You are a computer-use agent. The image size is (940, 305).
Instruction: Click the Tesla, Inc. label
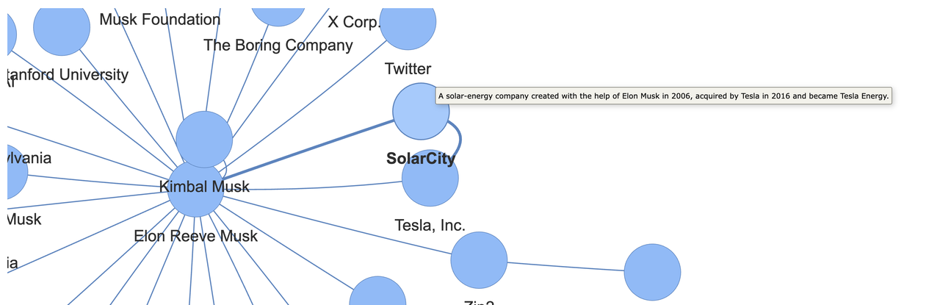pyautogui.click(x=430, y=225)
